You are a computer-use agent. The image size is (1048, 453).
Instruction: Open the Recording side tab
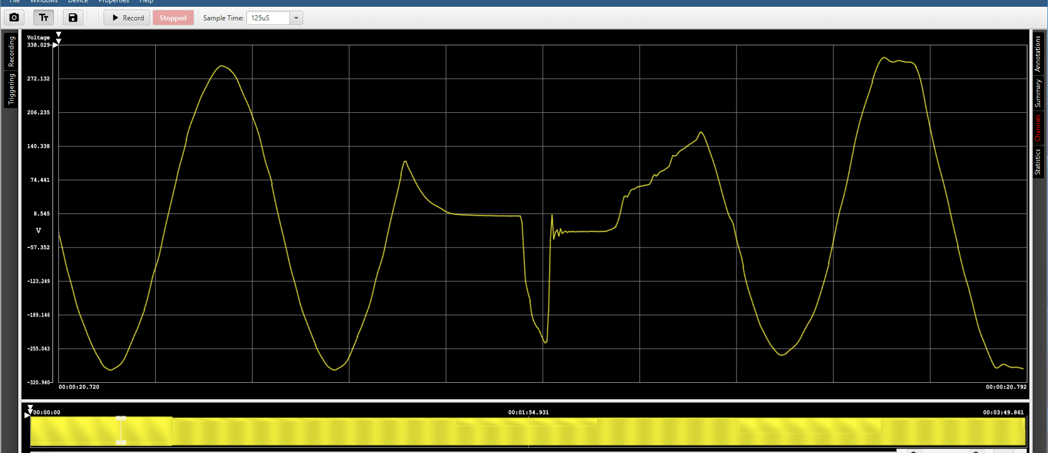[x=11, y=51]
